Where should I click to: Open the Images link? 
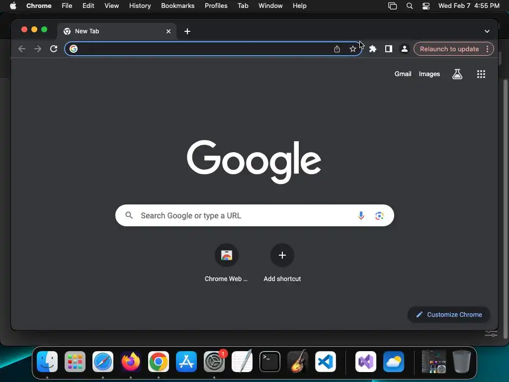(429, 74)
